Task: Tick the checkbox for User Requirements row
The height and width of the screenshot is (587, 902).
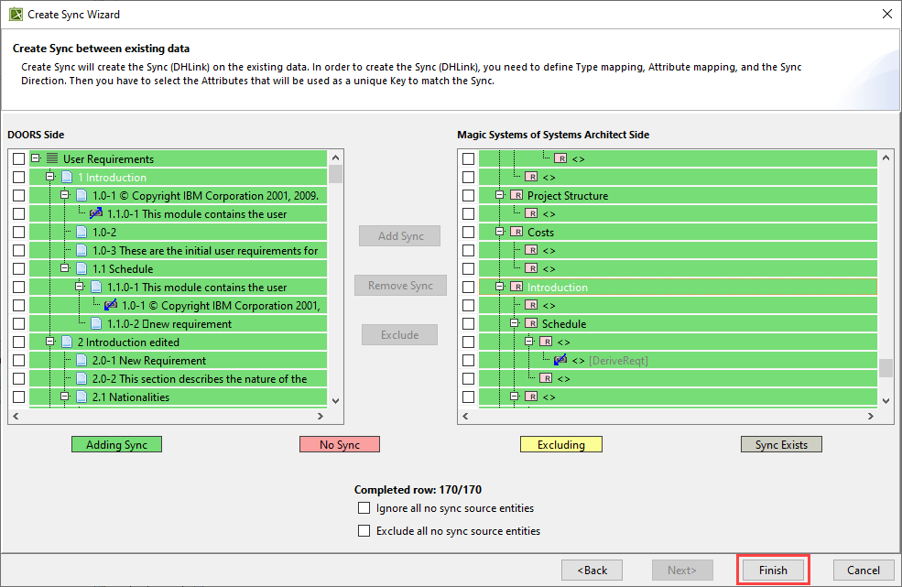Action: [x=18, y=158]
